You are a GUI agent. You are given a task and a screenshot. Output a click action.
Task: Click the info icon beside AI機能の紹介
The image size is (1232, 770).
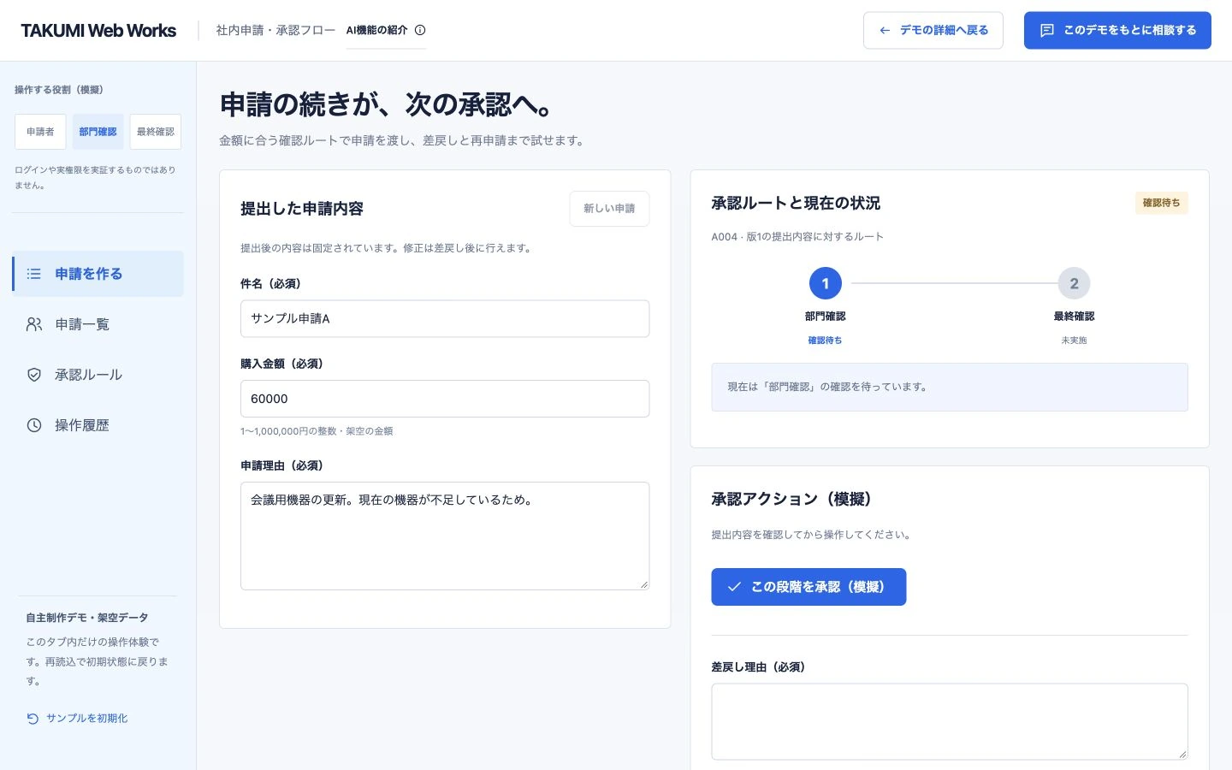pos(420,30)
